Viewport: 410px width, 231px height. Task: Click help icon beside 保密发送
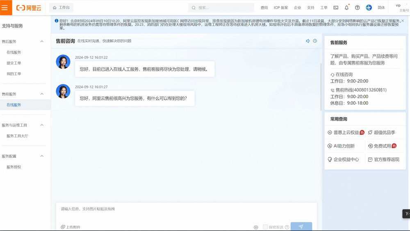(x=287, y=227)
